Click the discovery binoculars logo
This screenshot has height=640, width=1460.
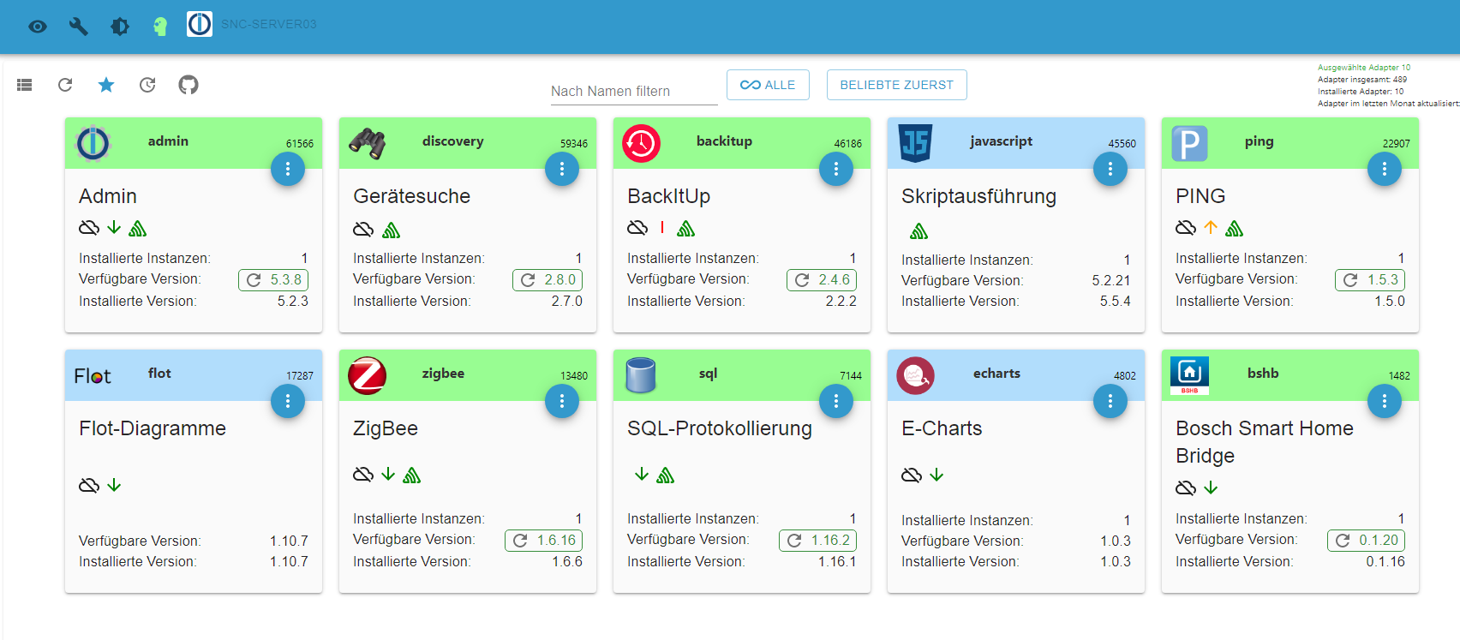pos(368,143)
